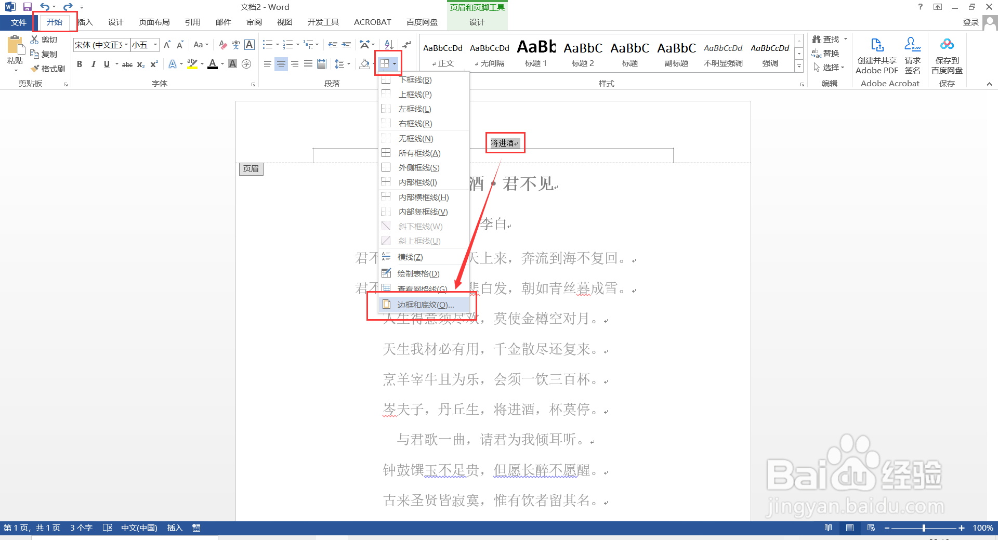Click Request Signatures (请求签名) icon
The height and width of the screenshot is (540, 998).
(912, 52)
